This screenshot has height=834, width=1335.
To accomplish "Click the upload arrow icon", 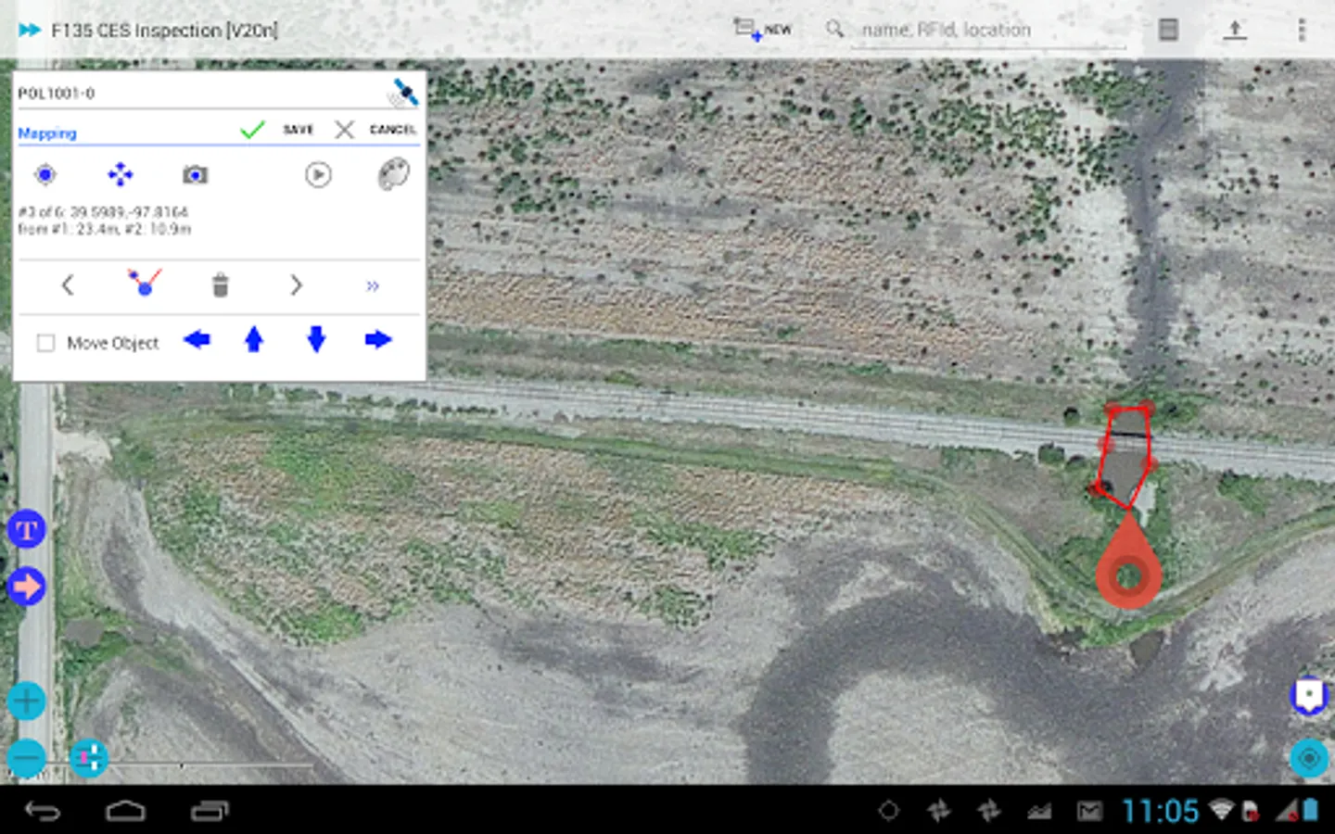I will pos(1234,30).
